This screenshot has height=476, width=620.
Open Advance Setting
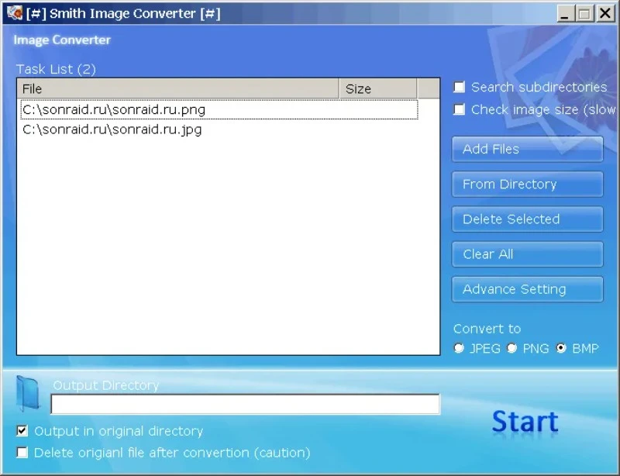click(x=528, y=289)
